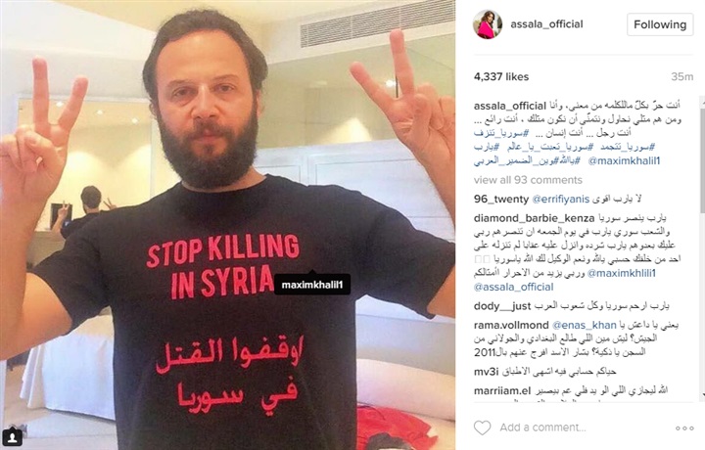Open mv3i commenter profile
The height and width of the screenshot is (450, 705).
point(487,372)
